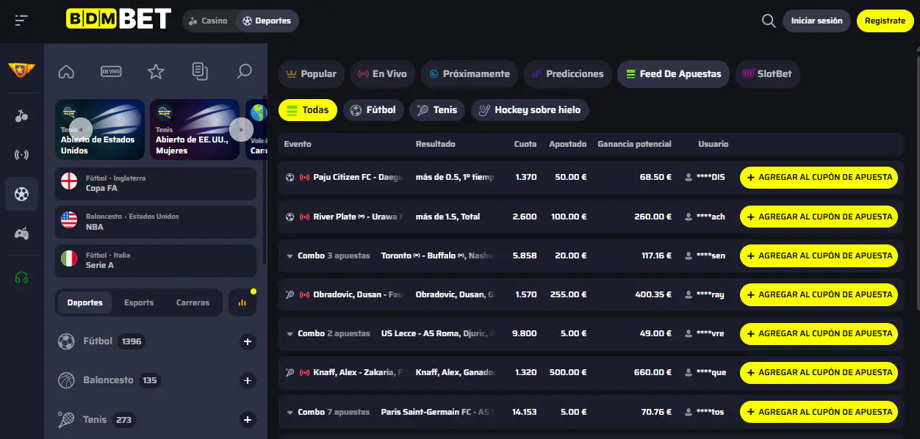
Task: Open the statistics bar chart icon
Action: tap(242, 302)
